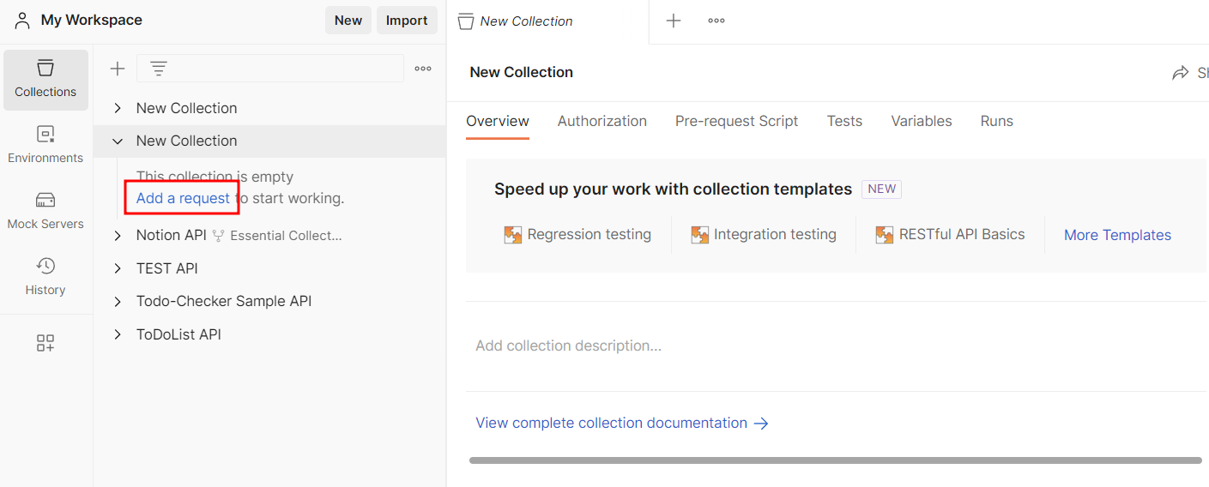Expand the Todo-Checker Sample API collection

click(x=118, y=301)
